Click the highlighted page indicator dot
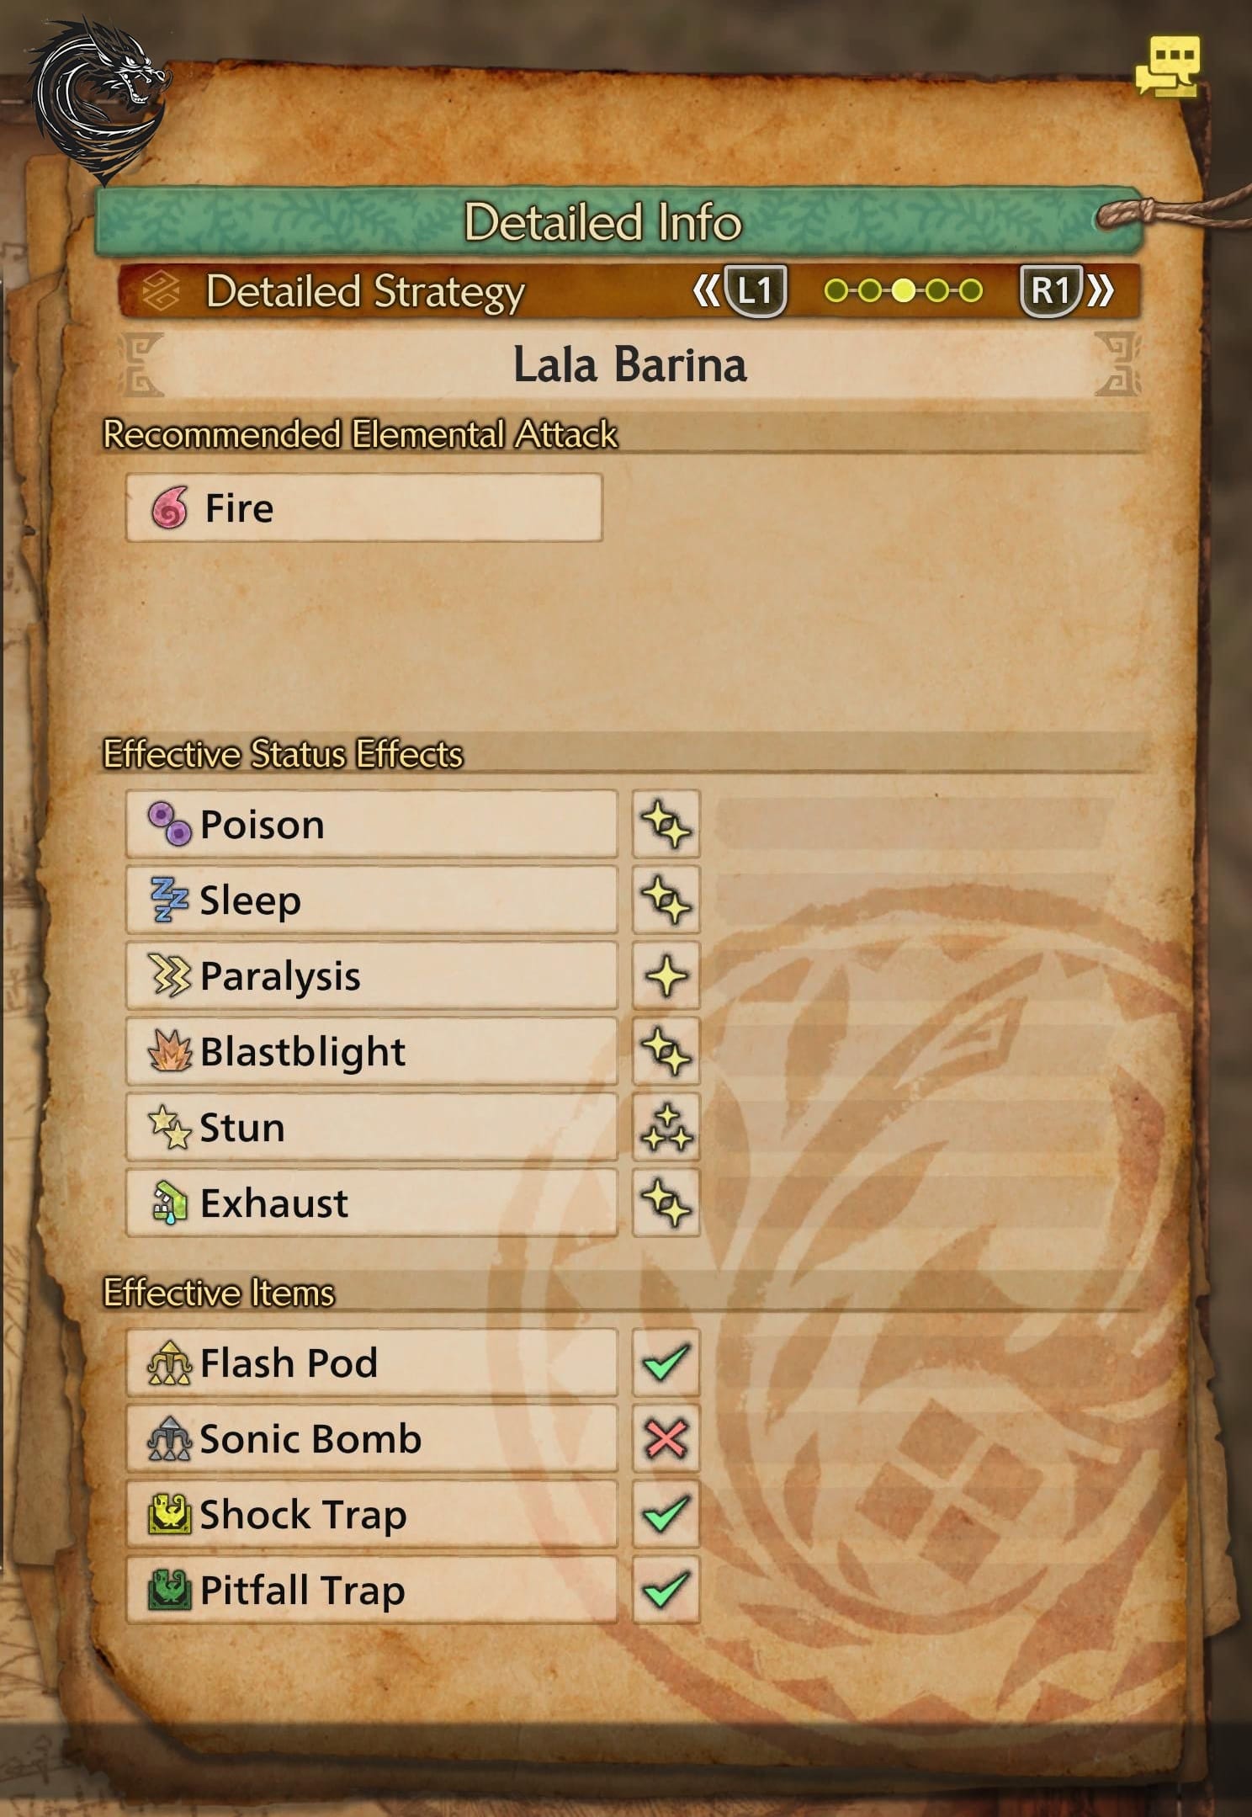Screen dimensions: 1252x1817 (903, 291)
